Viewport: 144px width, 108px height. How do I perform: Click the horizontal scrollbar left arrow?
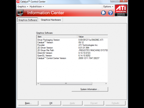38,83
